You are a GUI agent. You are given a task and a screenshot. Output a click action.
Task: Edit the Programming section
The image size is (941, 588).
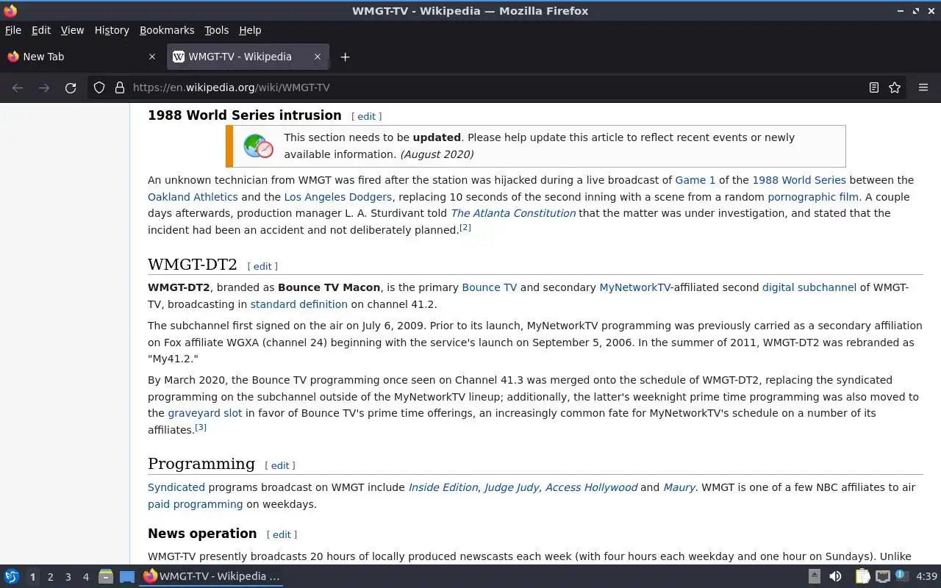pyautogui.click(x=280, y=465)
